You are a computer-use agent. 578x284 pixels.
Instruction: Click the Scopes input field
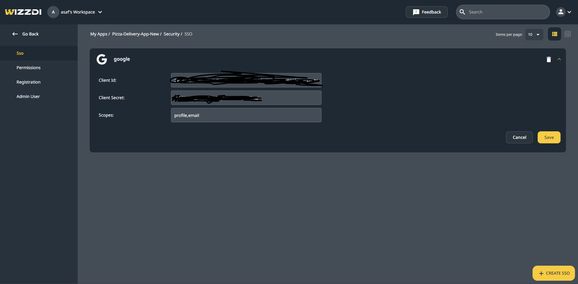(246, 115)
